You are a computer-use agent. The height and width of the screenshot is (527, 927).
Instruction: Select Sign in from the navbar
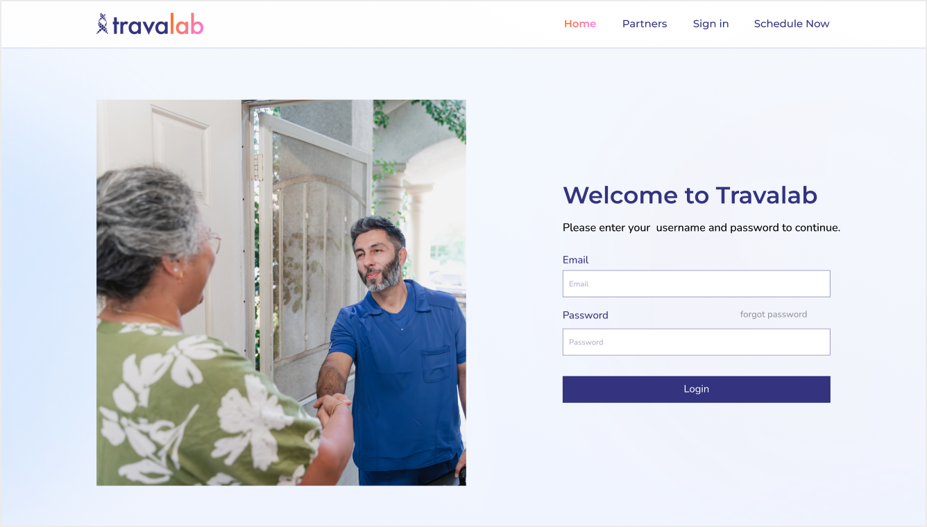[711, 24]
